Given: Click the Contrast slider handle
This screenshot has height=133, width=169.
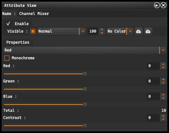Looking at the screenshot, I should pos(85,126).
